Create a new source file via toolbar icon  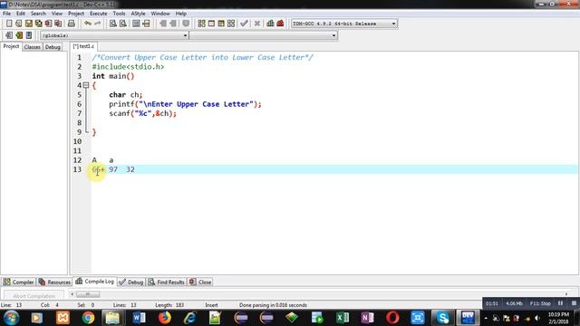coord(9,24)
